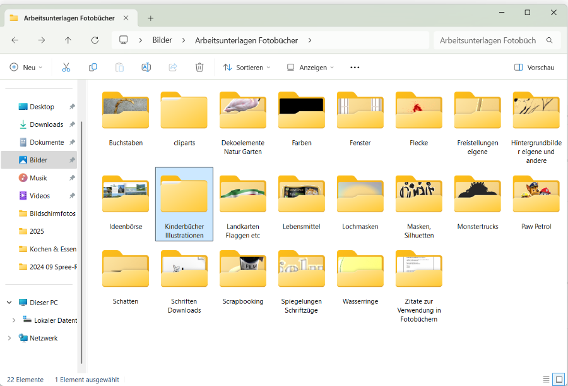Open the three-dots more options menu
The image size is (568, 386).
pyautogui.click(x=355, y=67)
